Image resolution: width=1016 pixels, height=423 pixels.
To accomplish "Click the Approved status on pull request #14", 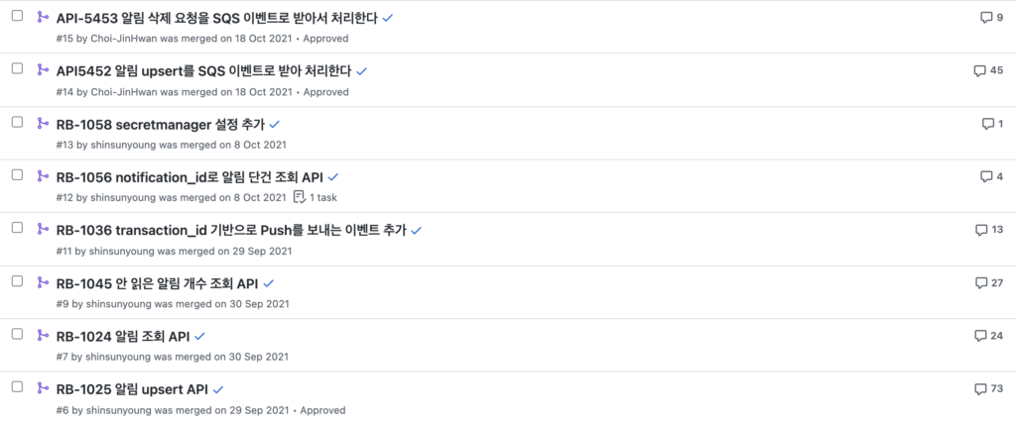I will point(325,92).
